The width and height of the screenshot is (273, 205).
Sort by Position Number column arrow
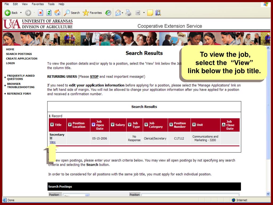point(171,125)
